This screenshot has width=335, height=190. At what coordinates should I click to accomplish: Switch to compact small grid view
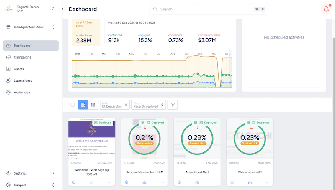pyautogui.click(x=93, y=105)
